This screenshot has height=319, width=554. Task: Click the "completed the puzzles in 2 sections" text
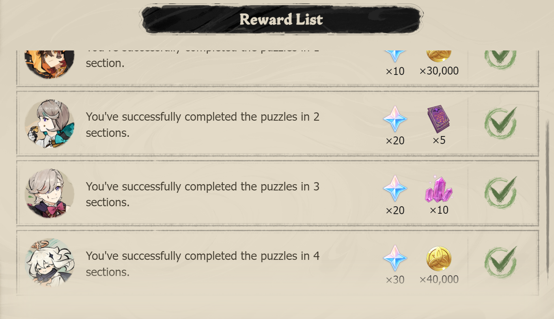point(202,125)
